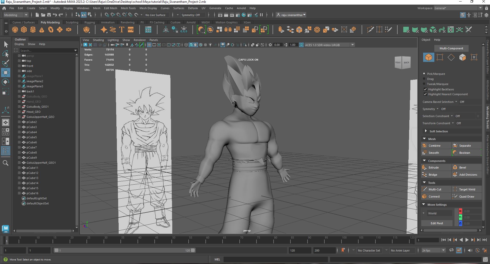
Task: Select Vertex component mode icon
Action: coord(440,57)
